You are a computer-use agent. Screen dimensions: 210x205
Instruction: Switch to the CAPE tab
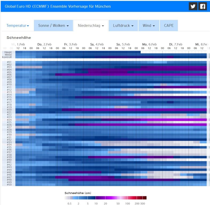tap(169, 26)
